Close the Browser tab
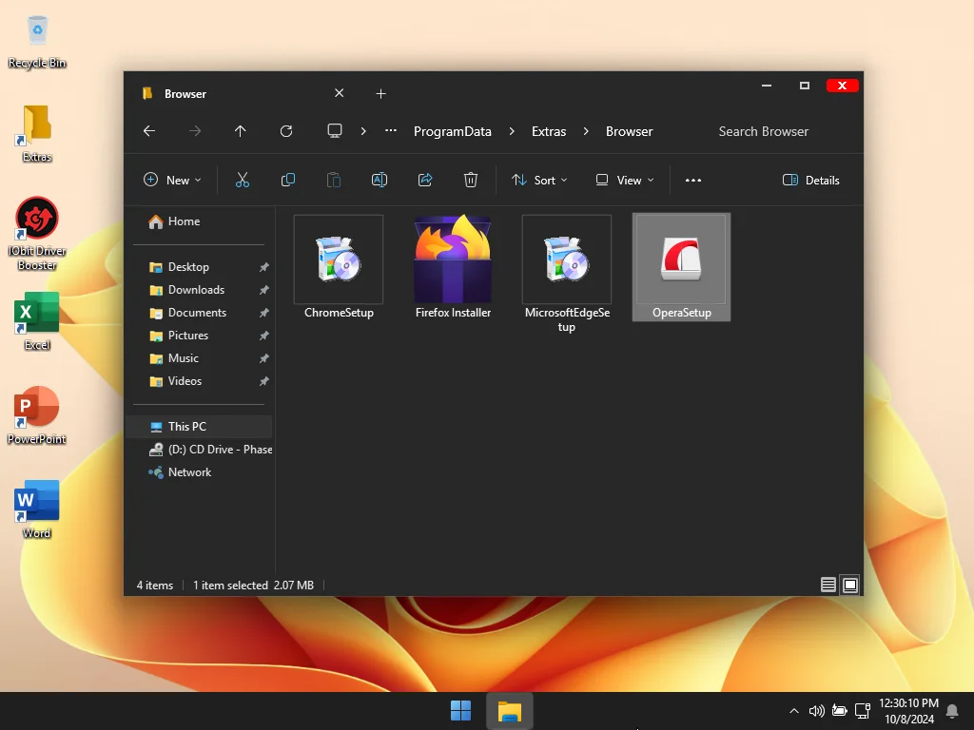The height and width of the screenshot is (730, 974). pos(340,93)
